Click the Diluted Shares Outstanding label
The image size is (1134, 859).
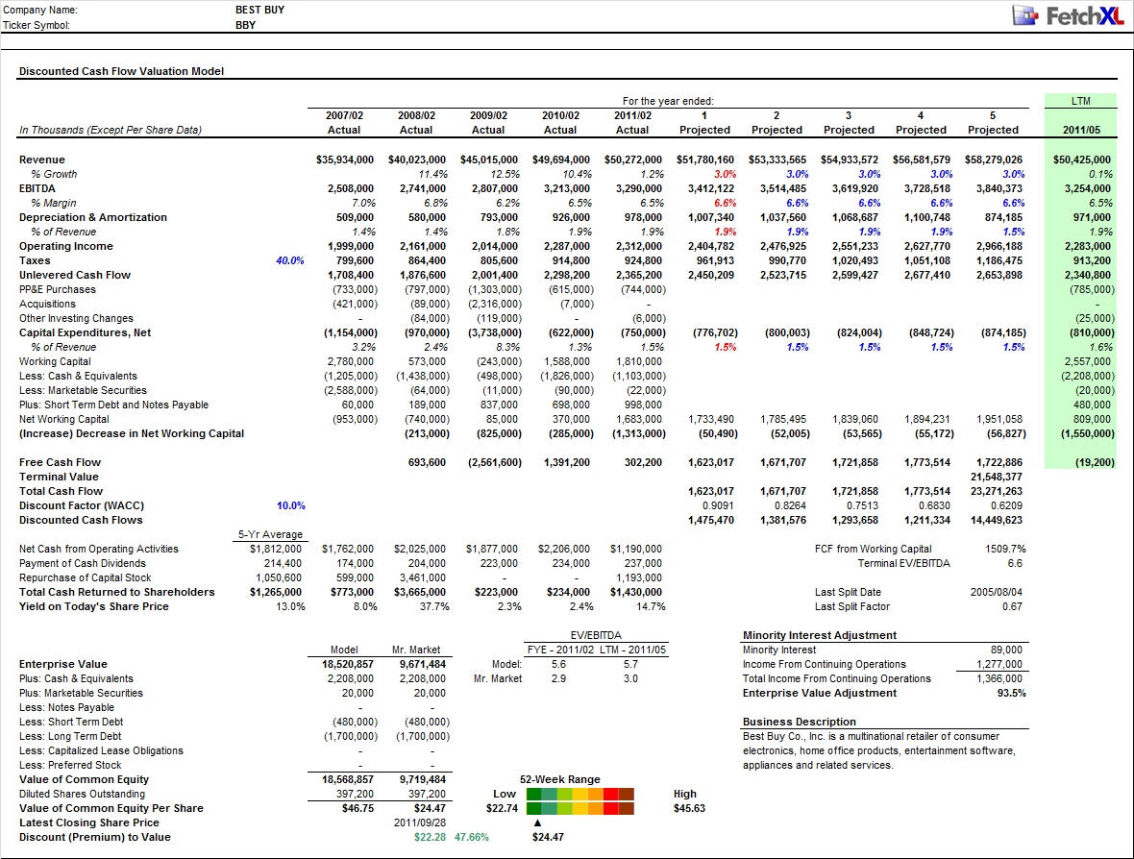pos(81,794)
